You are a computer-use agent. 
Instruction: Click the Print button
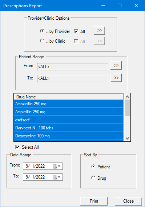coord(94,201)
